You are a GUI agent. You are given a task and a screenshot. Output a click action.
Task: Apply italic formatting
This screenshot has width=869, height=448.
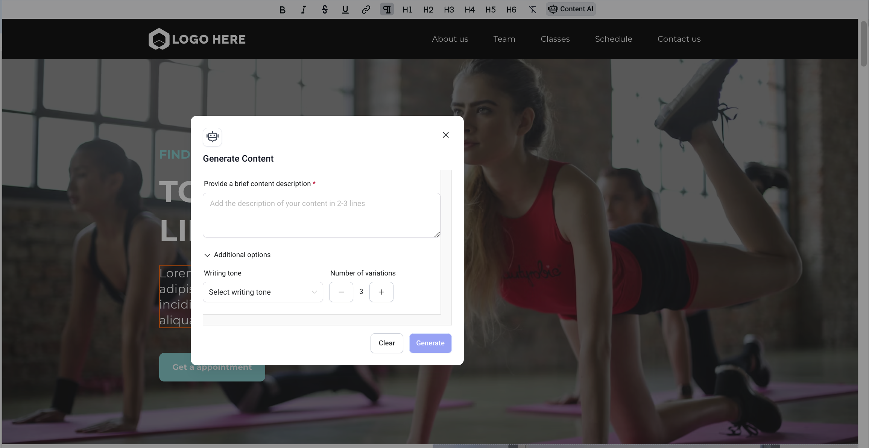click(x=303, y=9)
